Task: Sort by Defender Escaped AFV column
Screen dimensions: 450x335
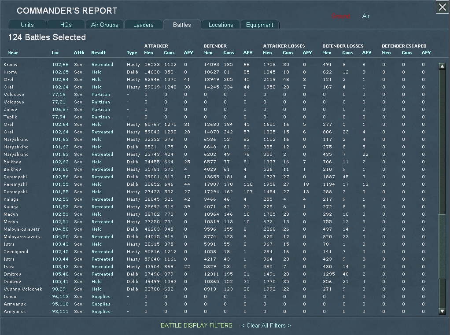Action: [x=426, y=52]
